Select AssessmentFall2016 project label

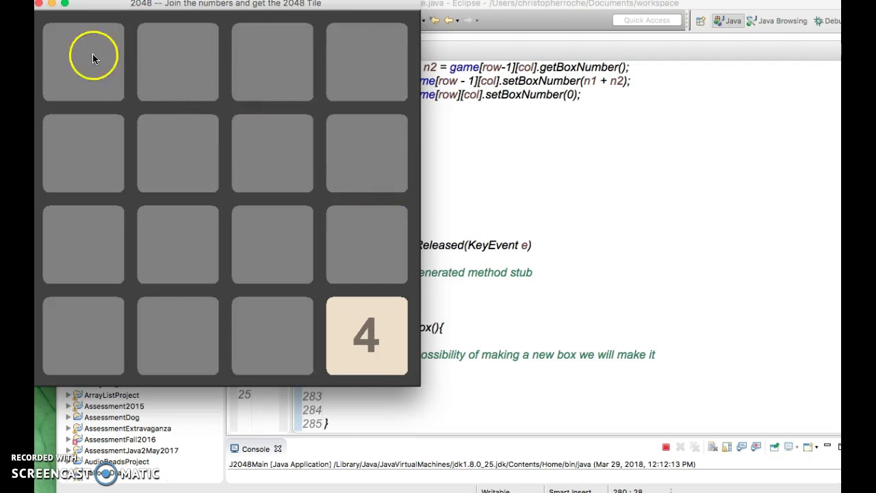pyautogui.click(x=120, y=440)
